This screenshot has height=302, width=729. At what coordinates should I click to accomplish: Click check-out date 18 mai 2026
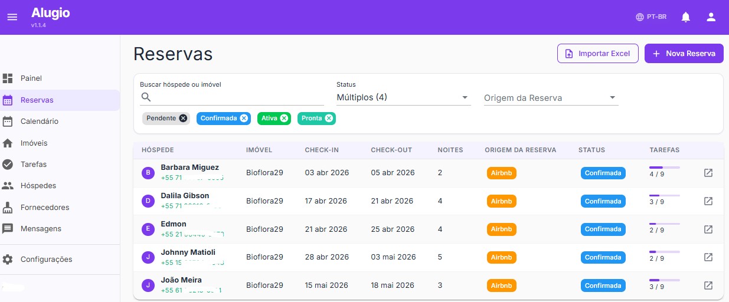pyautogui.click(x=393, y=285)
